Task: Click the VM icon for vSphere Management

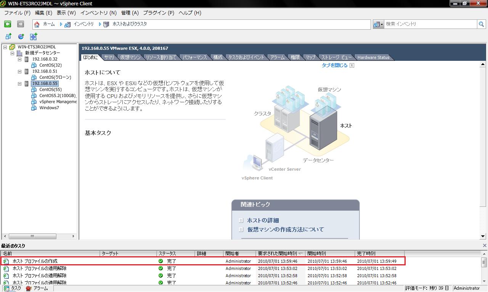Action: point(34,102)
